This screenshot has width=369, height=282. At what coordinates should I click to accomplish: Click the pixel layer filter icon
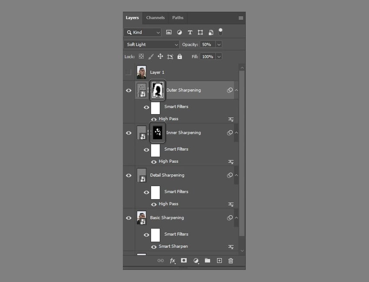coord(169,33)
